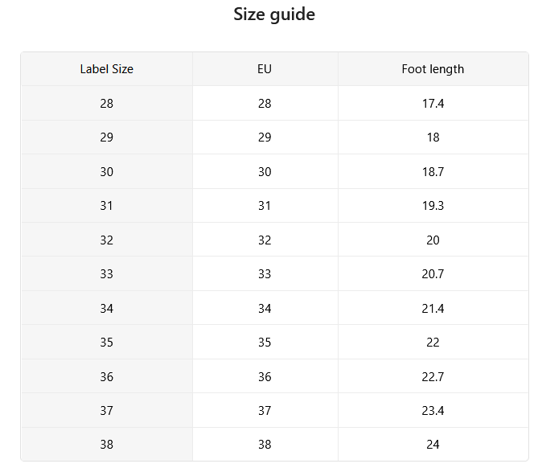This screenshot has height=472, width=538.
Task: Click the Size guide heading
Action: point(274,14)
